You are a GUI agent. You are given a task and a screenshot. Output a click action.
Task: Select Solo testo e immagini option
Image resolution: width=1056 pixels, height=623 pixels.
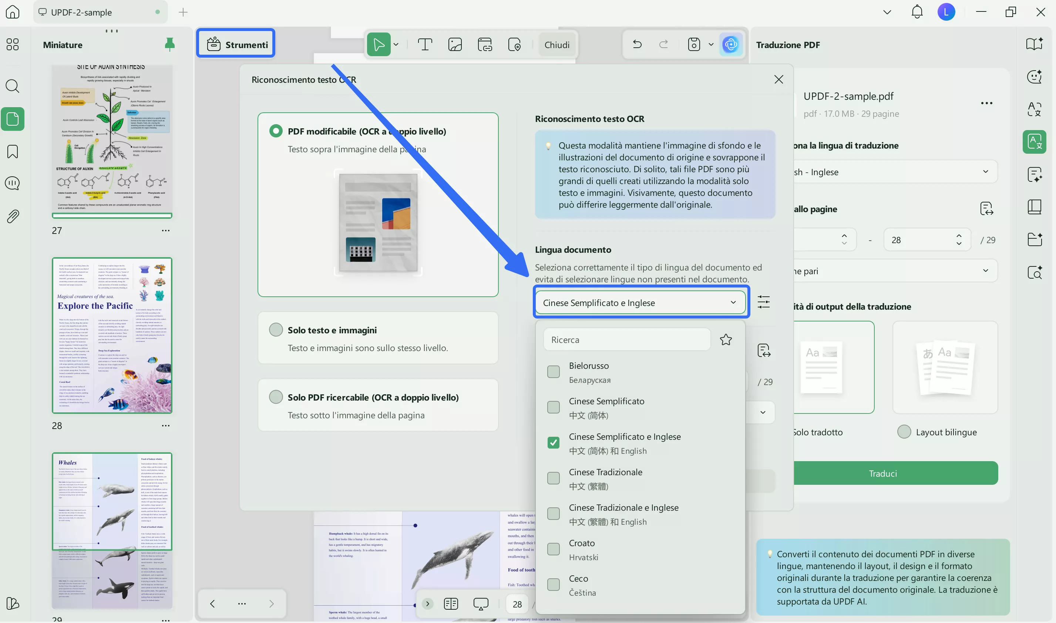pyautogui.click(x=276, y=330)
